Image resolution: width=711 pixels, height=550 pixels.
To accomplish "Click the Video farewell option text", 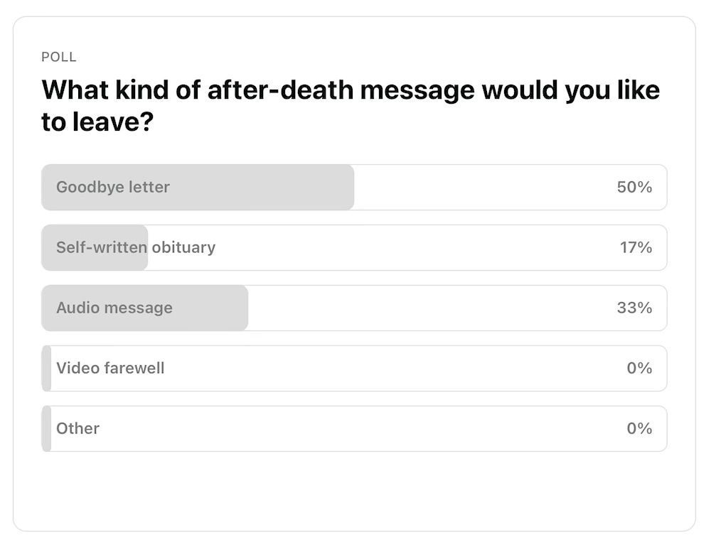I will 109,368.
